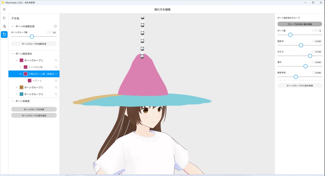Select the highlighted hair bone tab in the sidebar
The image size is (325, 176).
coord(4,34)
